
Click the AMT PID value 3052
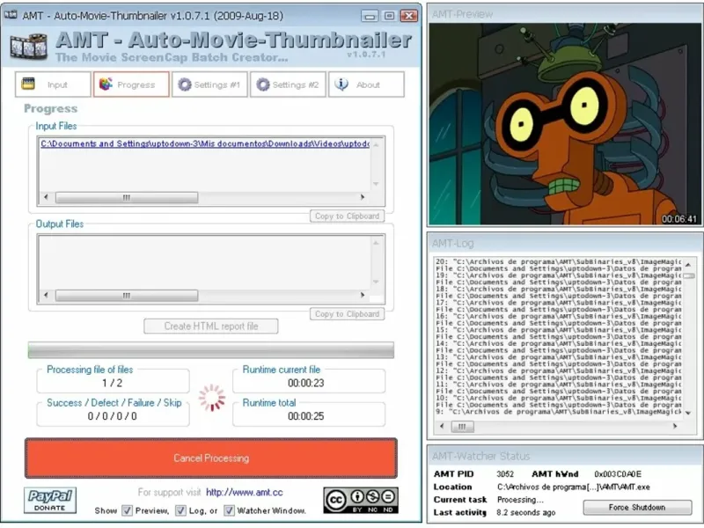tap(505, 474)
